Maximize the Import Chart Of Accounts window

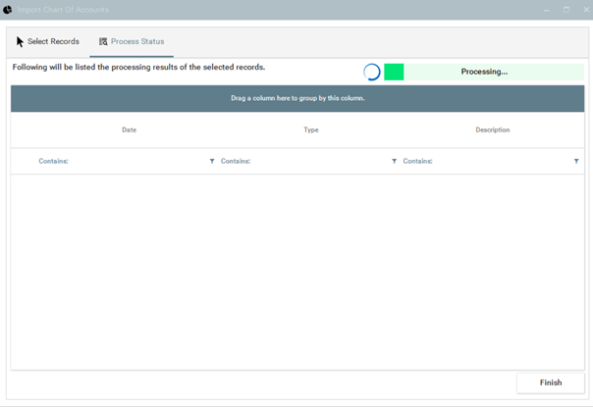[x=566, y=10]
